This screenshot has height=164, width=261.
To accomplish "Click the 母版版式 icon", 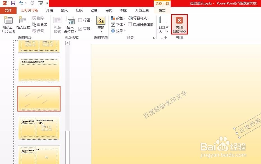I will click(x=57, y=25).
